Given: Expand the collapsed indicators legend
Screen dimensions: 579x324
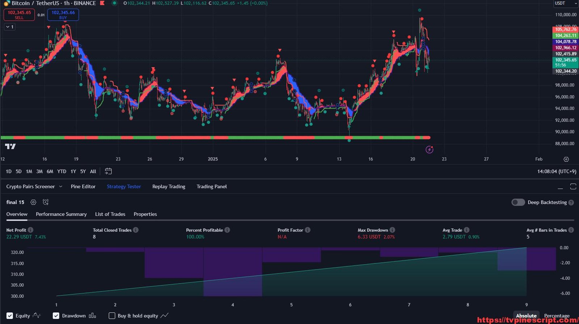Looking at the screenshot, I should [x=10, y=27].
